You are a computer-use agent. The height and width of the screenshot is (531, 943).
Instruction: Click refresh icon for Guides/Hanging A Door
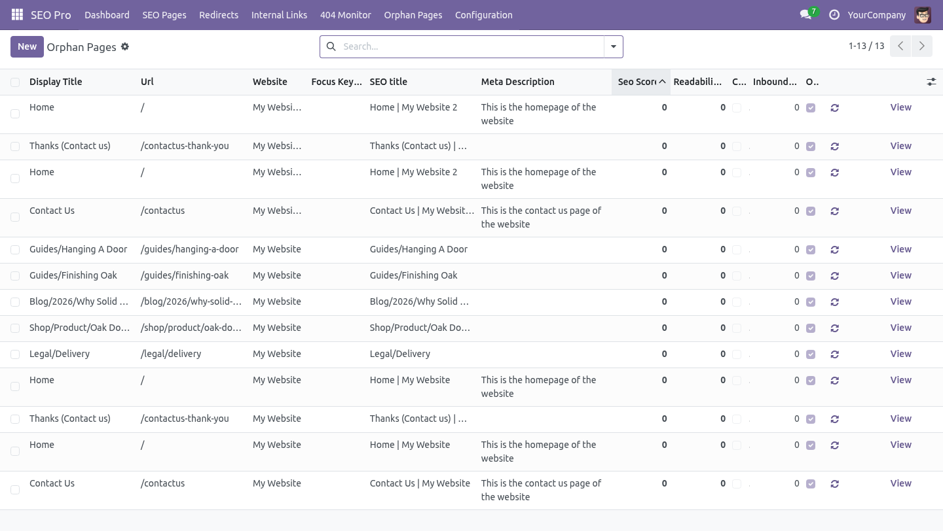coord(834,250)
